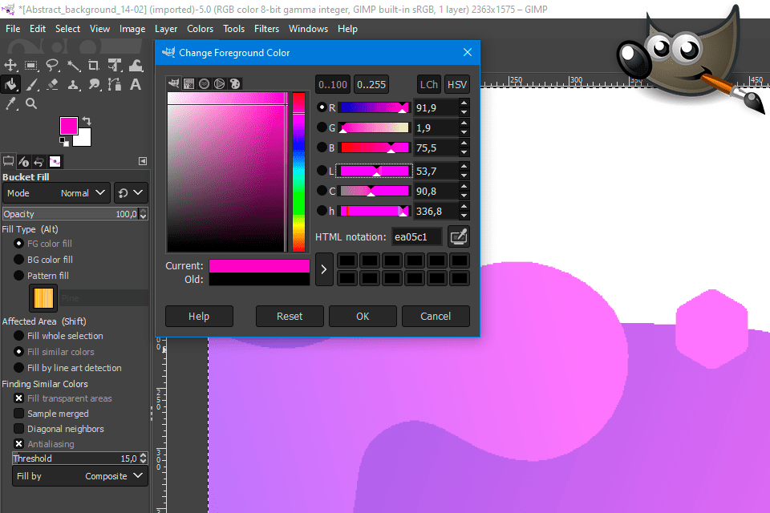Switch scale to the 0..255 range
Image resolution: width=770 pixels, height=513 pixels.
(x=371, y=84)
